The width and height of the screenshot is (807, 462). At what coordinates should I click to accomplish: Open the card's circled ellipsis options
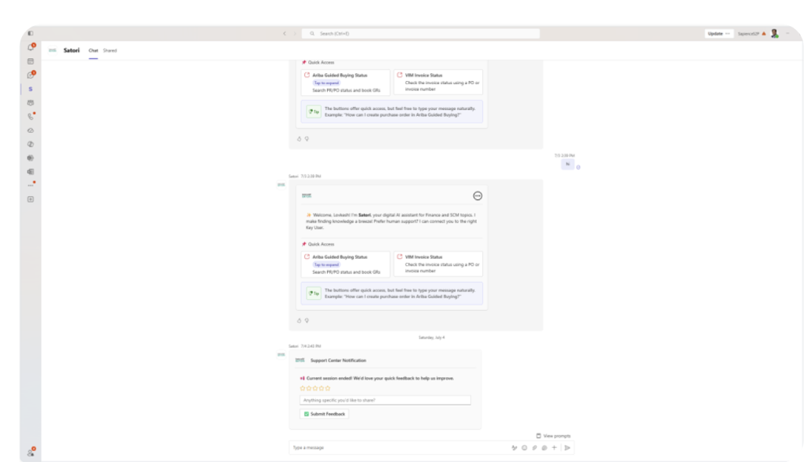[x=478, y=196]
